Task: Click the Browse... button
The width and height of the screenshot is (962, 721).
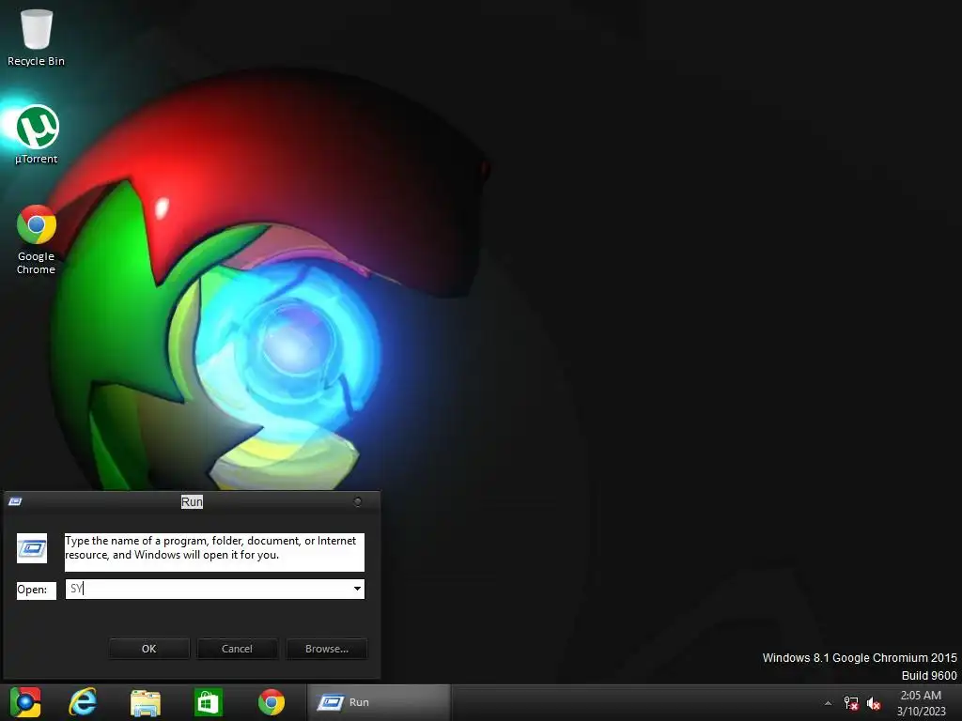Action: point(326,649)
